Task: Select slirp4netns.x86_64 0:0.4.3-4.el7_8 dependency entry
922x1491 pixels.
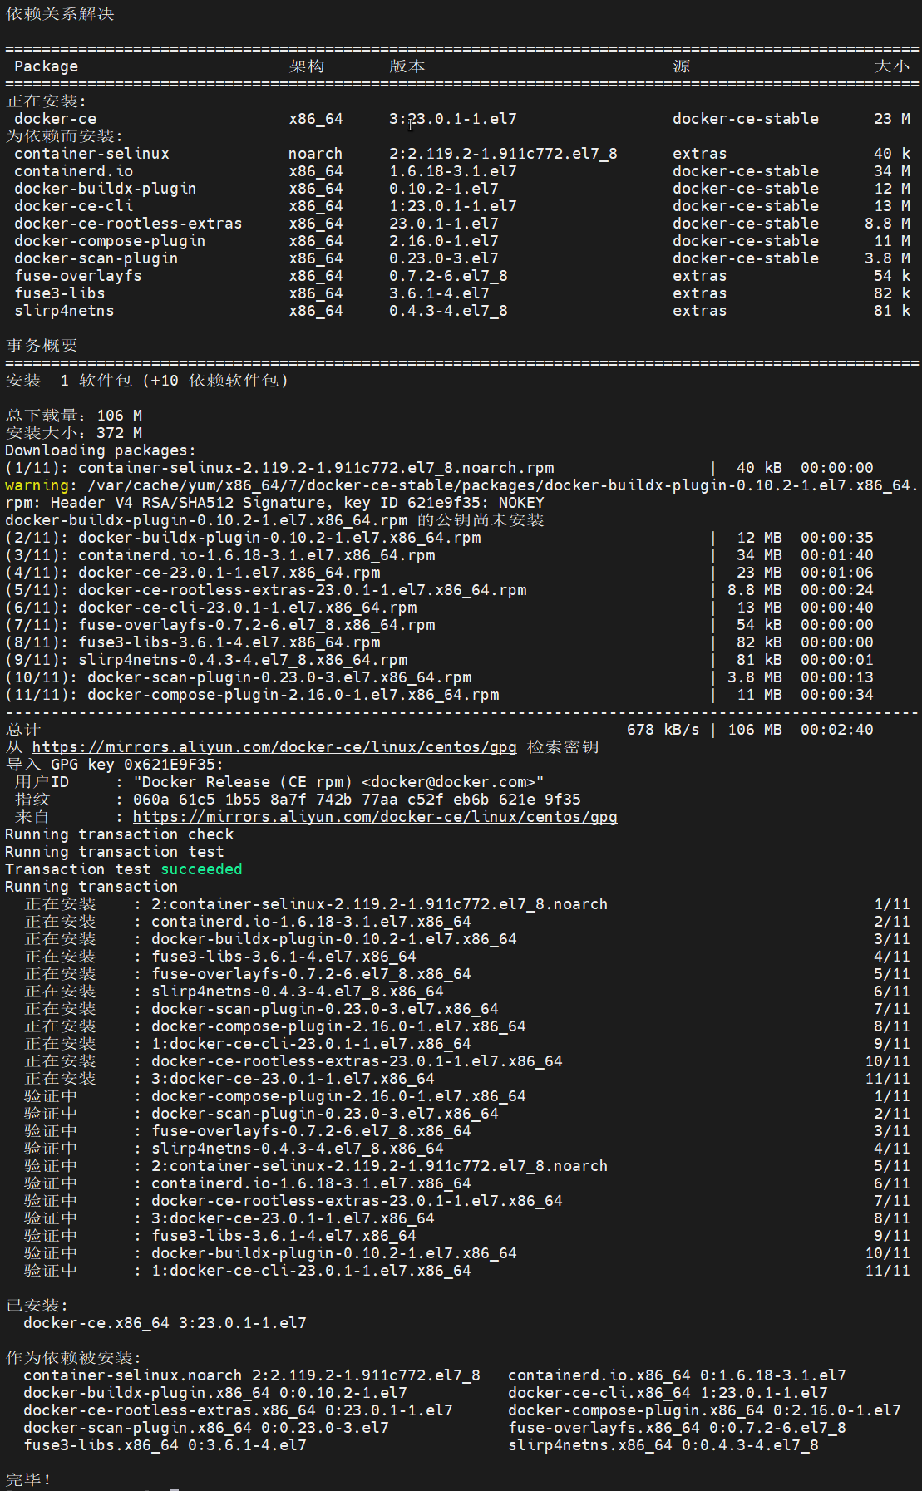Action: pos(663,1445)
